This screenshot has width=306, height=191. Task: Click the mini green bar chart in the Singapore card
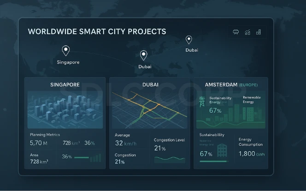[96, 158]
